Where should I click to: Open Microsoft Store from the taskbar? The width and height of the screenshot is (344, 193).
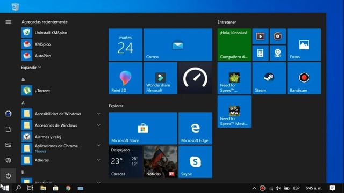click(55, 188)
